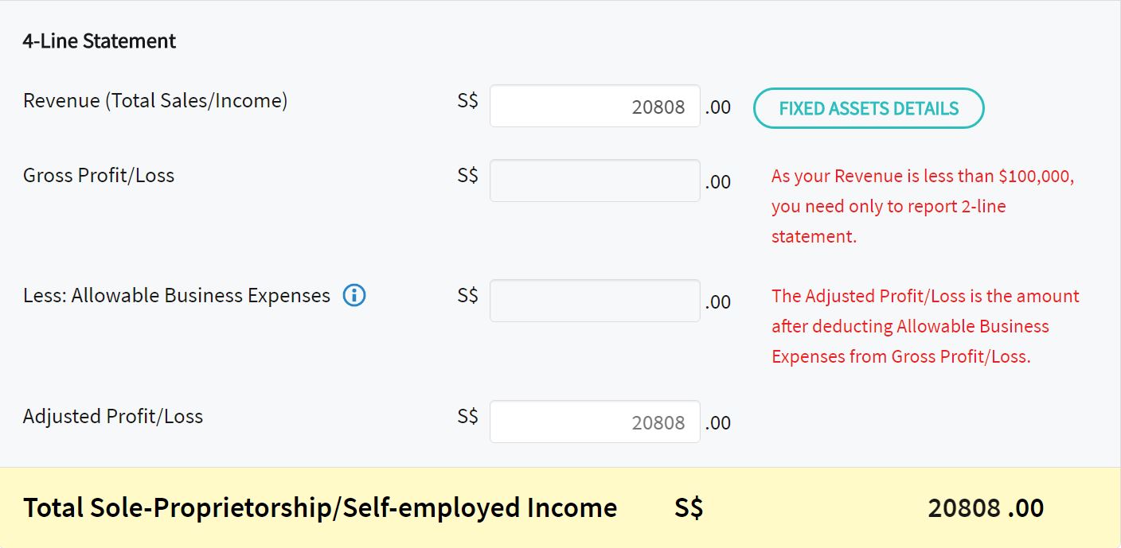Click the Gross Profit/Loss amount field
This screenshot has width=1121, height=548.
click(595, 181)
